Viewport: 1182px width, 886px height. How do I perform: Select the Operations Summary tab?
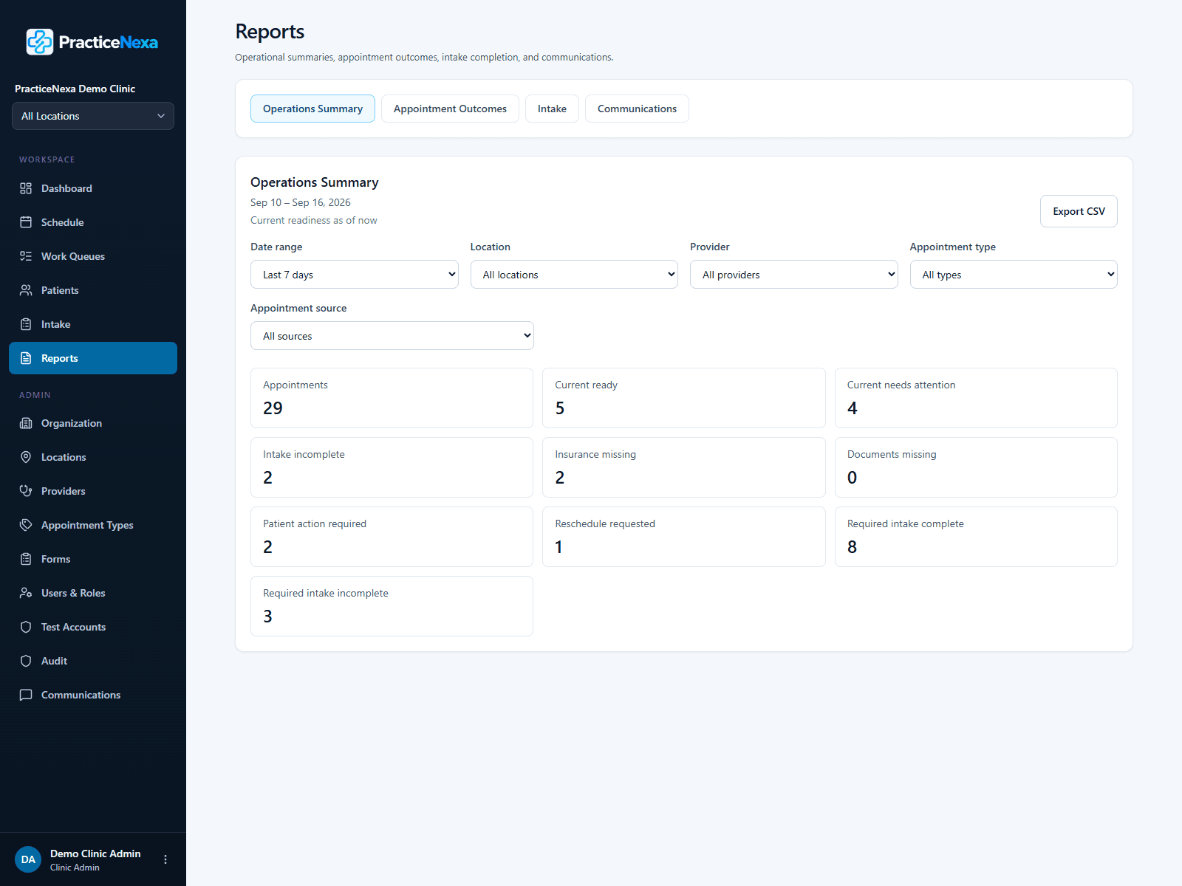coord(312,109)
